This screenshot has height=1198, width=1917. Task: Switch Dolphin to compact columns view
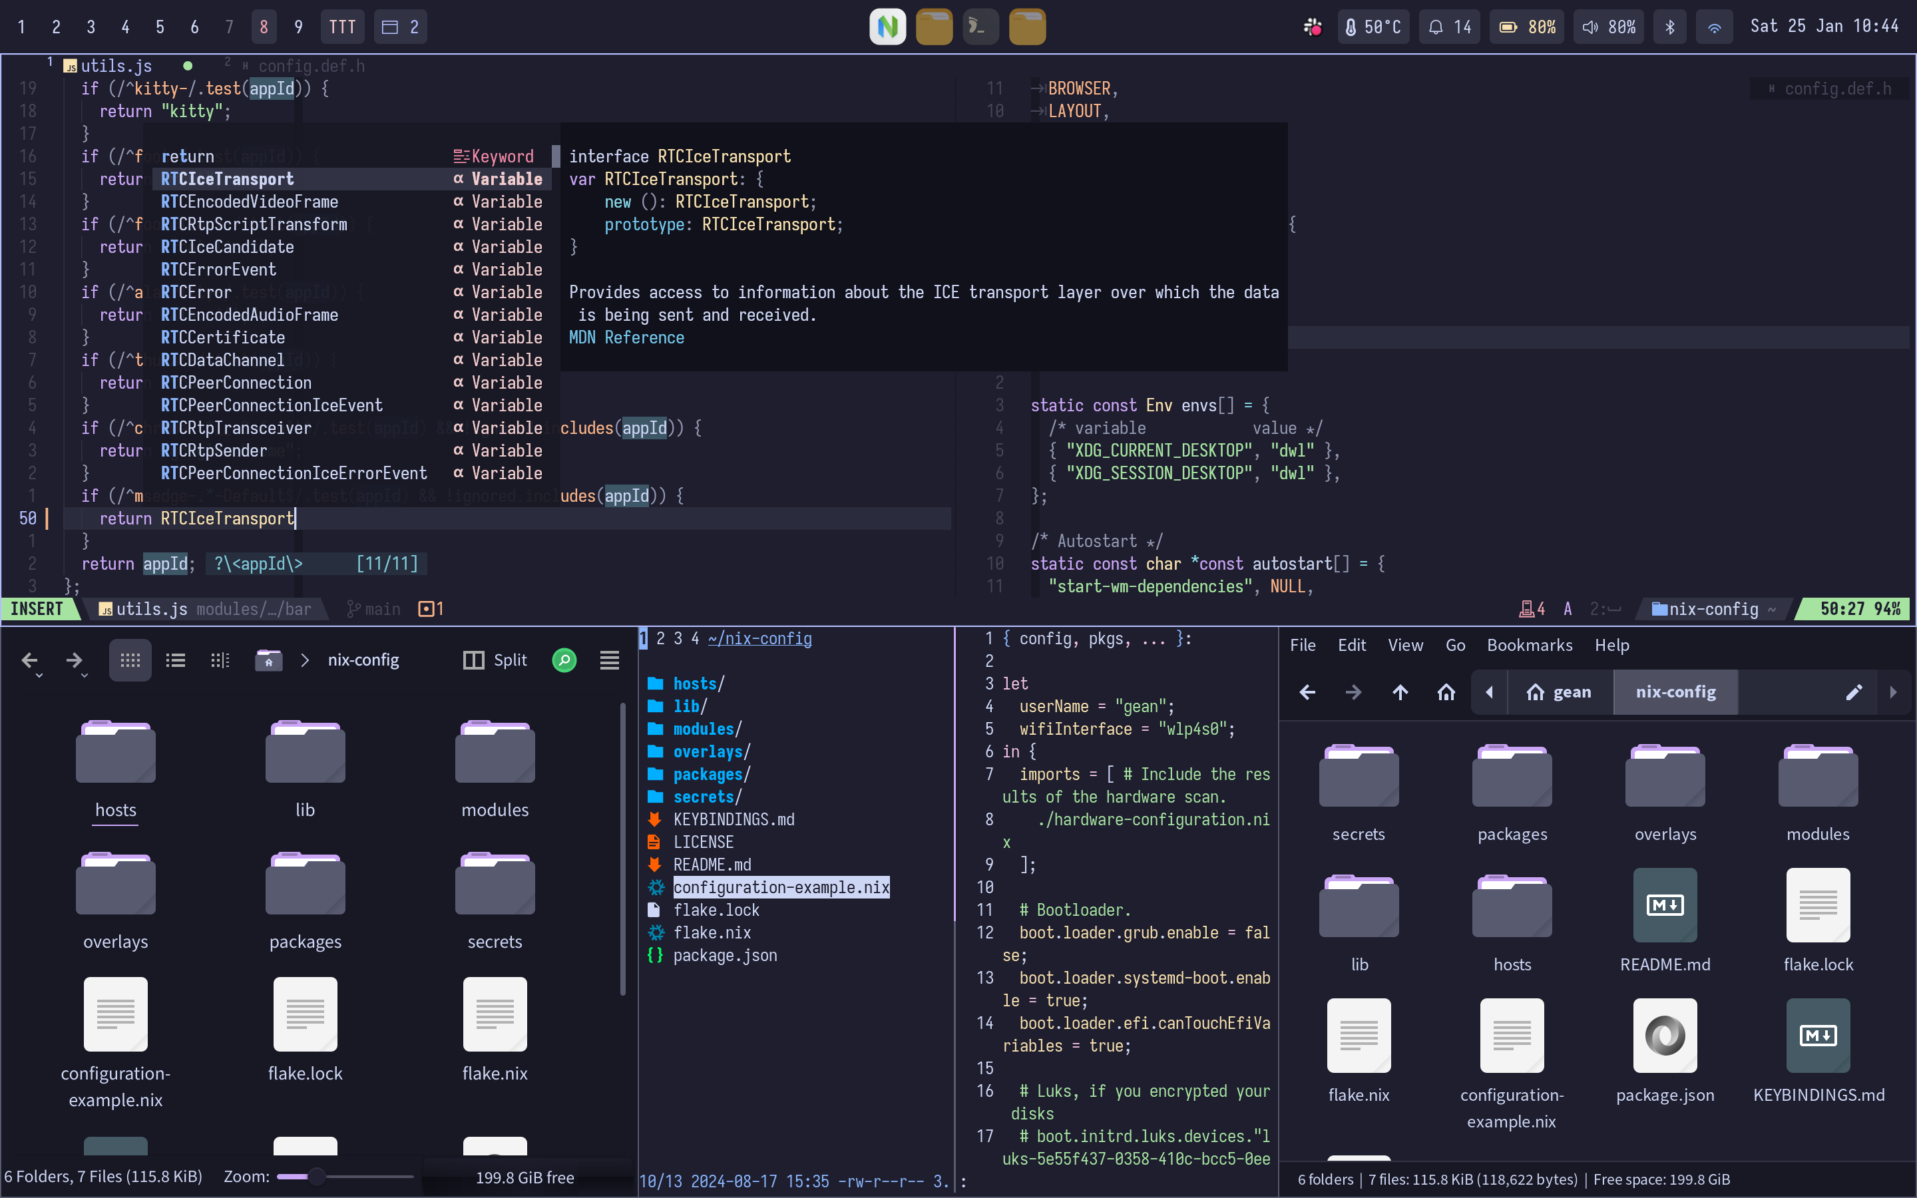(x=220, y=660)
